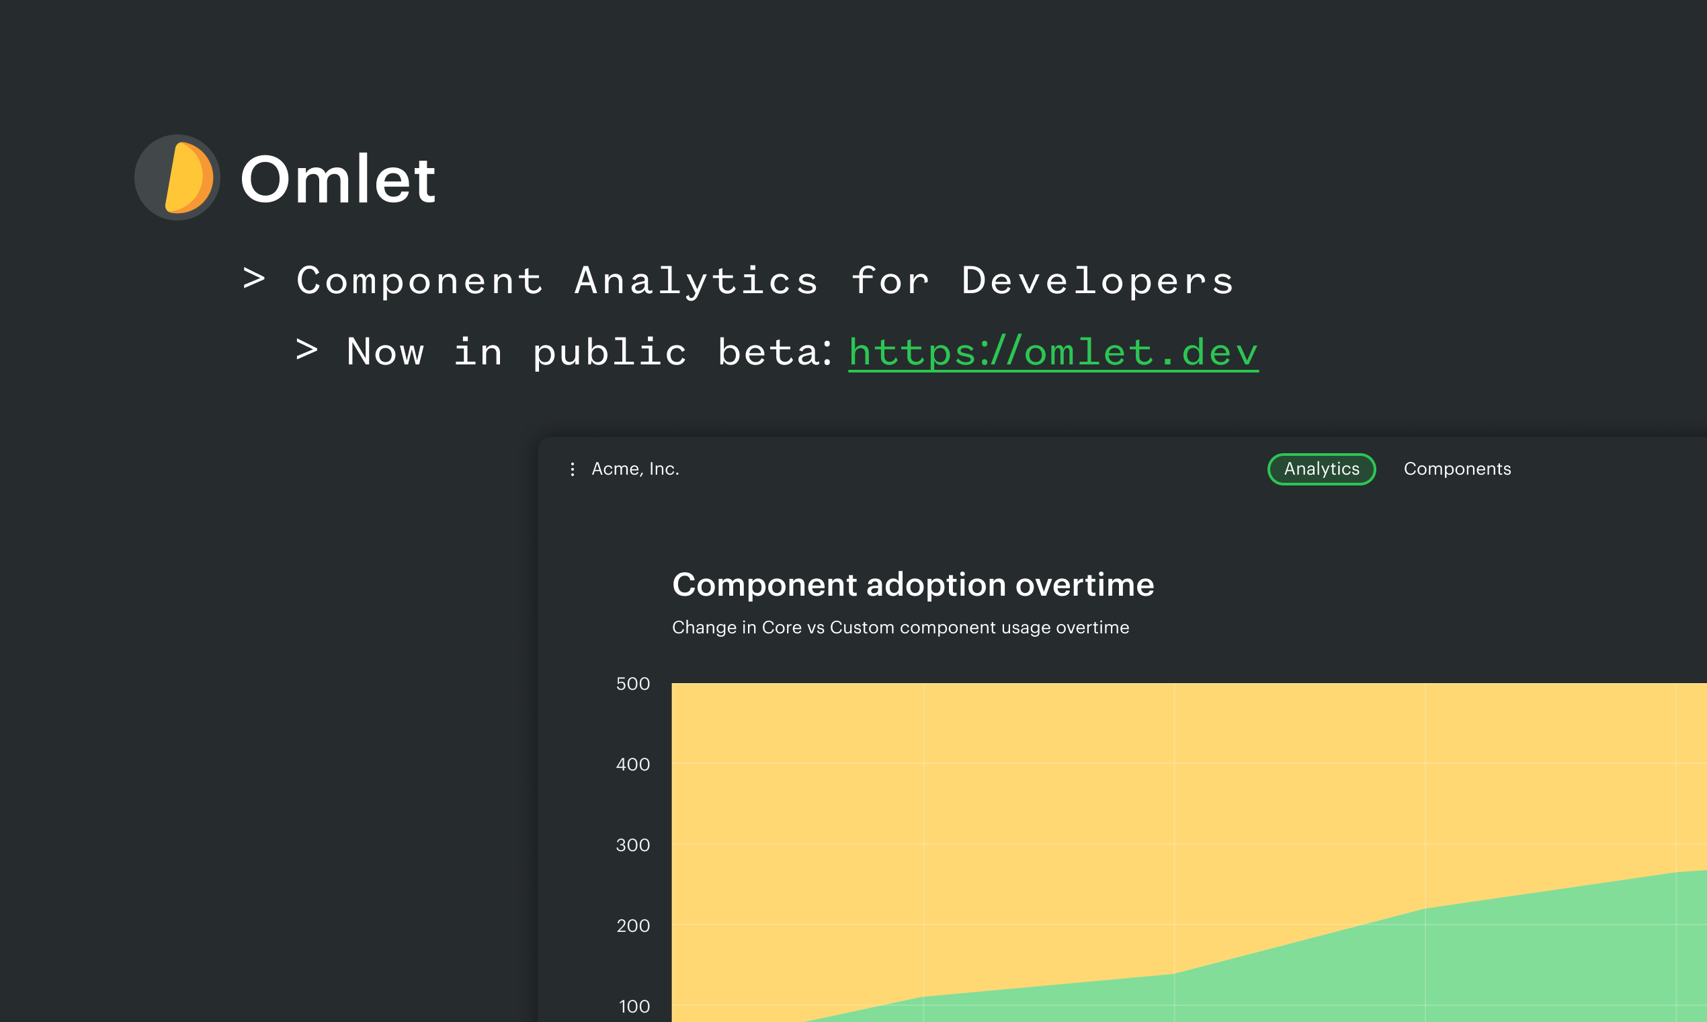Viewport: 1707px width, 1022px height.
Task: Click the Component Analytics for Developers tagline
Action: (765, 281)
